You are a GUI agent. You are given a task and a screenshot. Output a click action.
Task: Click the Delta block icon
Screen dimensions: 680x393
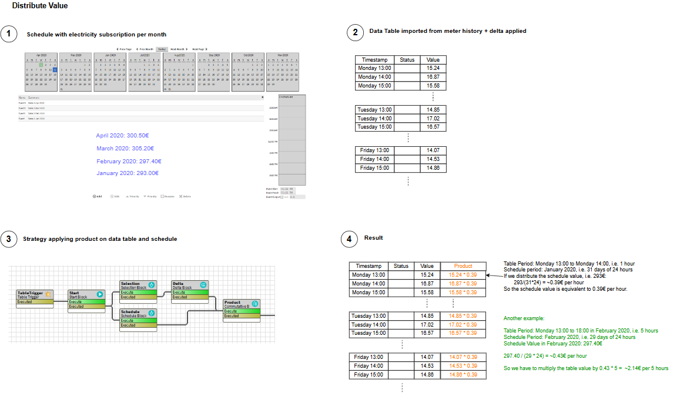(x=203, y=284)
